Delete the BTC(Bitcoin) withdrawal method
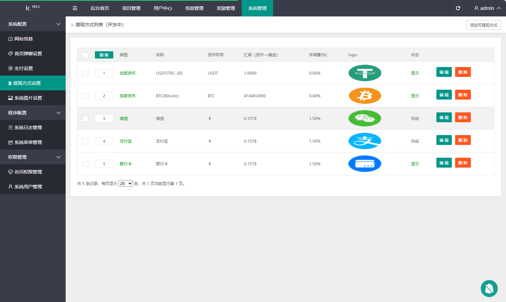 click(x=463, y=95)
